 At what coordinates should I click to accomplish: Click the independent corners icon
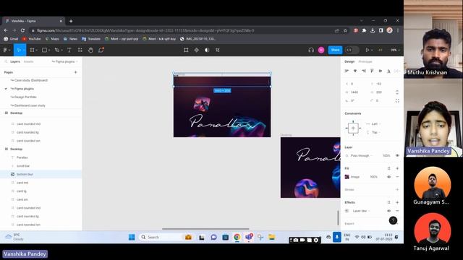(397, 100)
